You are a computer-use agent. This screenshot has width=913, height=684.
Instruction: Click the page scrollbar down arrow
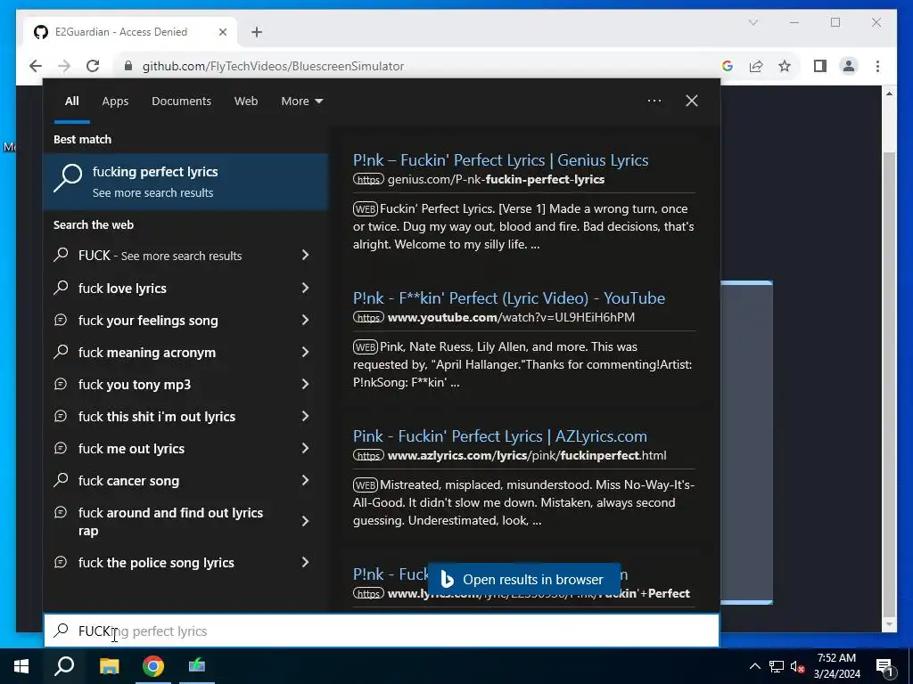(x=889, y=624)
